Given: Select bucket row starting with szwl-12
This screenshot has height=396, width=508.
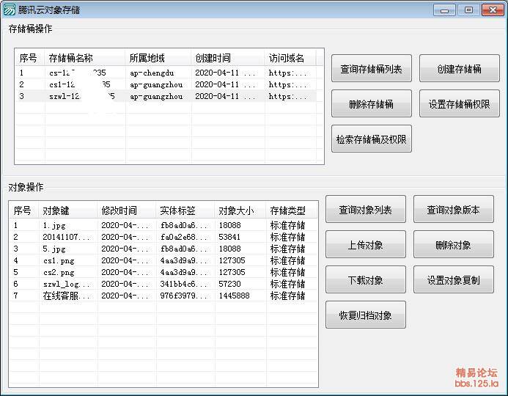Looking at the screenshot, I should click(166, 96).
